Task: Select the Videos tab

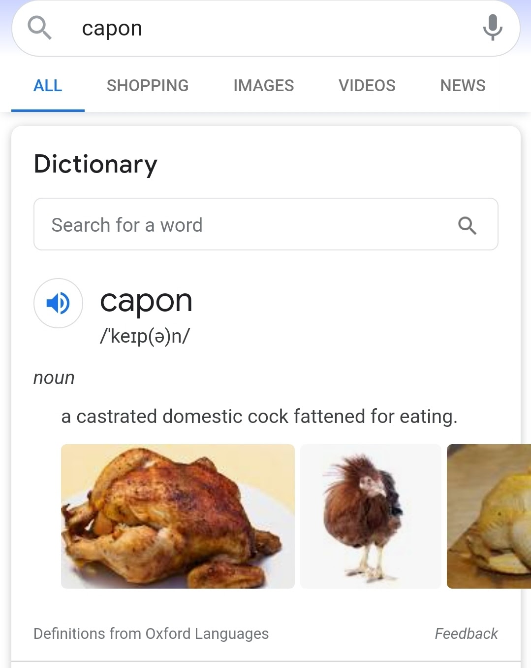Action: pos(367,86)
